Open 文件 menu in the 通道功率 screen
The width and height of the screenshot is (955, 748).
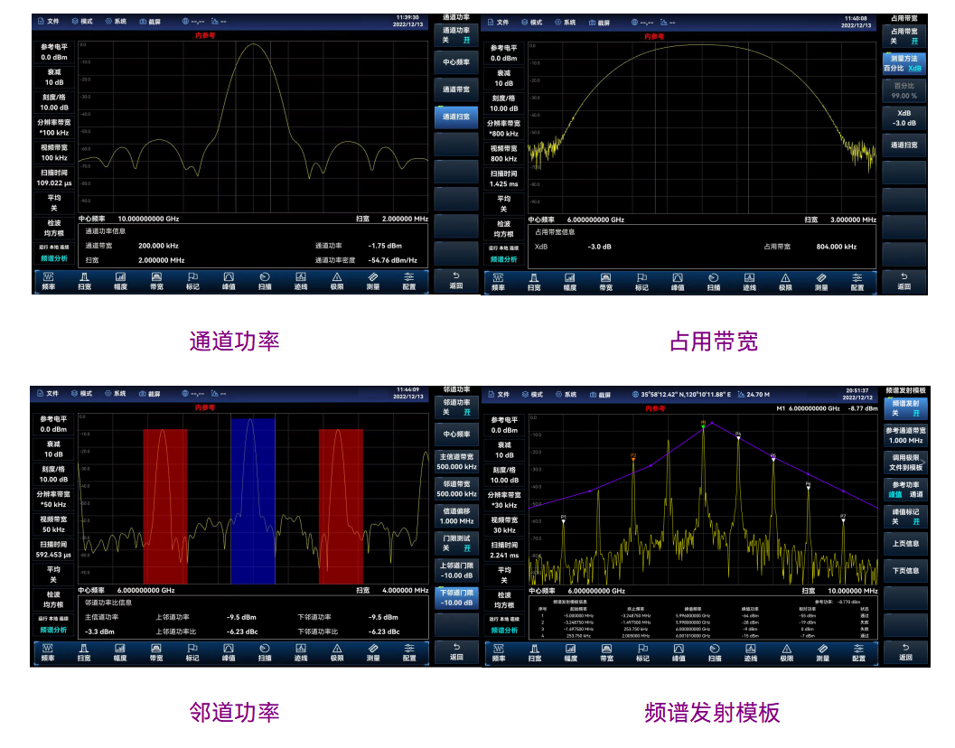[x=48, y=18]
